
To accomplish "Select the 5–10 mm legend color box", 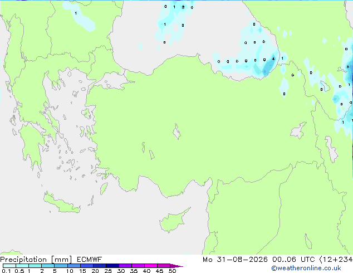I will (61, 266).
